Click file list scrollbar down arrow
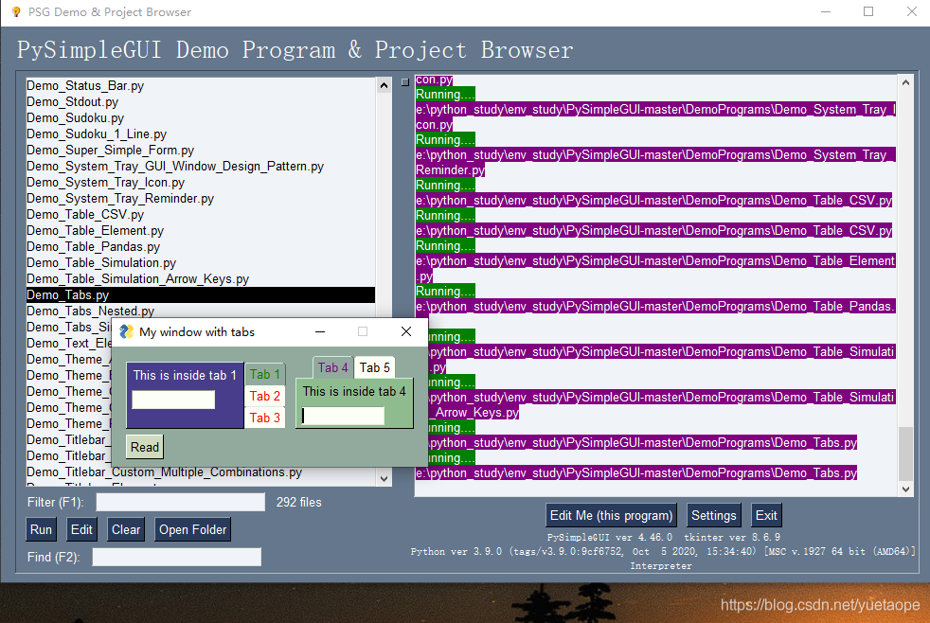Image resolution: width=930 pixels, height=623 pixels. coord(384,478)
